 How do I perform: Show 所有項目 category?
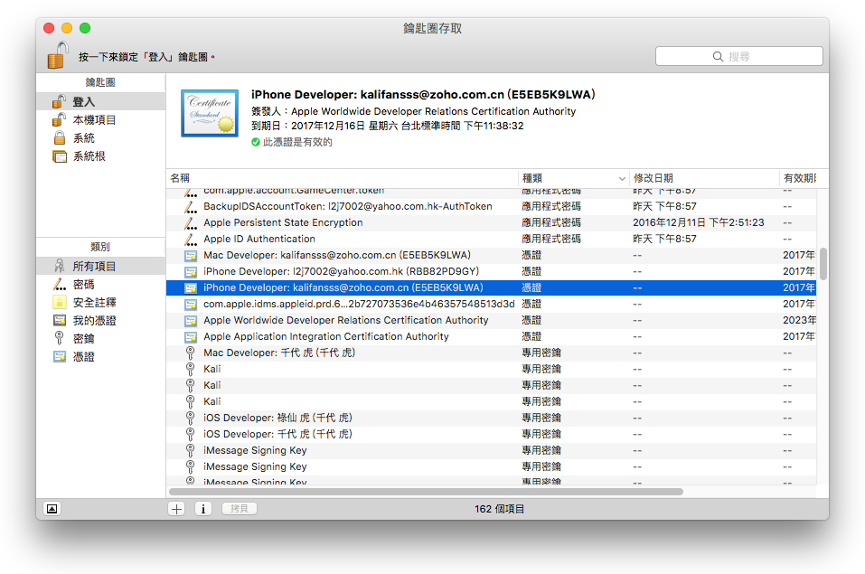pos(100,266)
